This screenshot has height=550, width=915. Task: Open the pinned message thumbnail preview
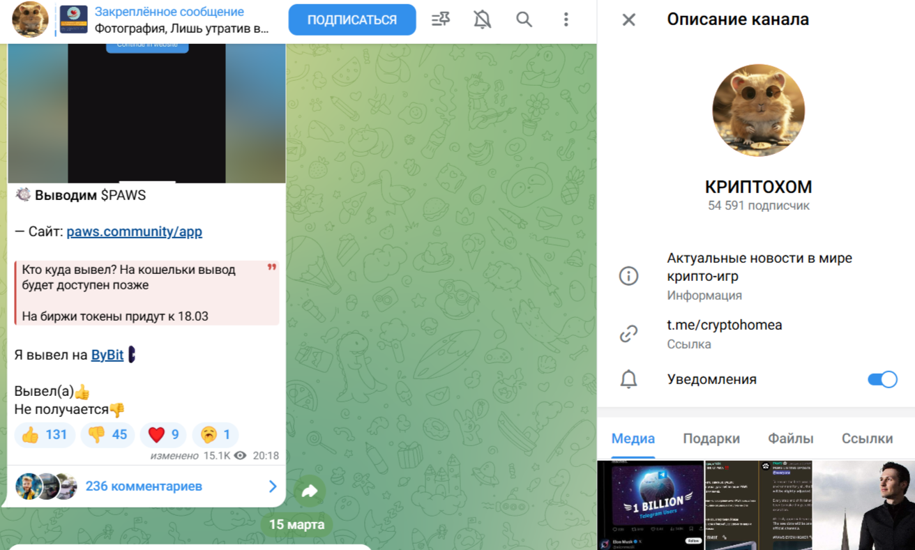(x=74, y=20)
